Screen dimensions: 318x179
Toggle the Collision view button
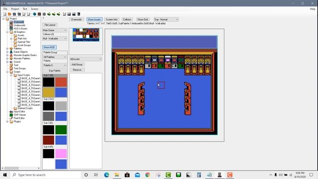tap(127, 19)
